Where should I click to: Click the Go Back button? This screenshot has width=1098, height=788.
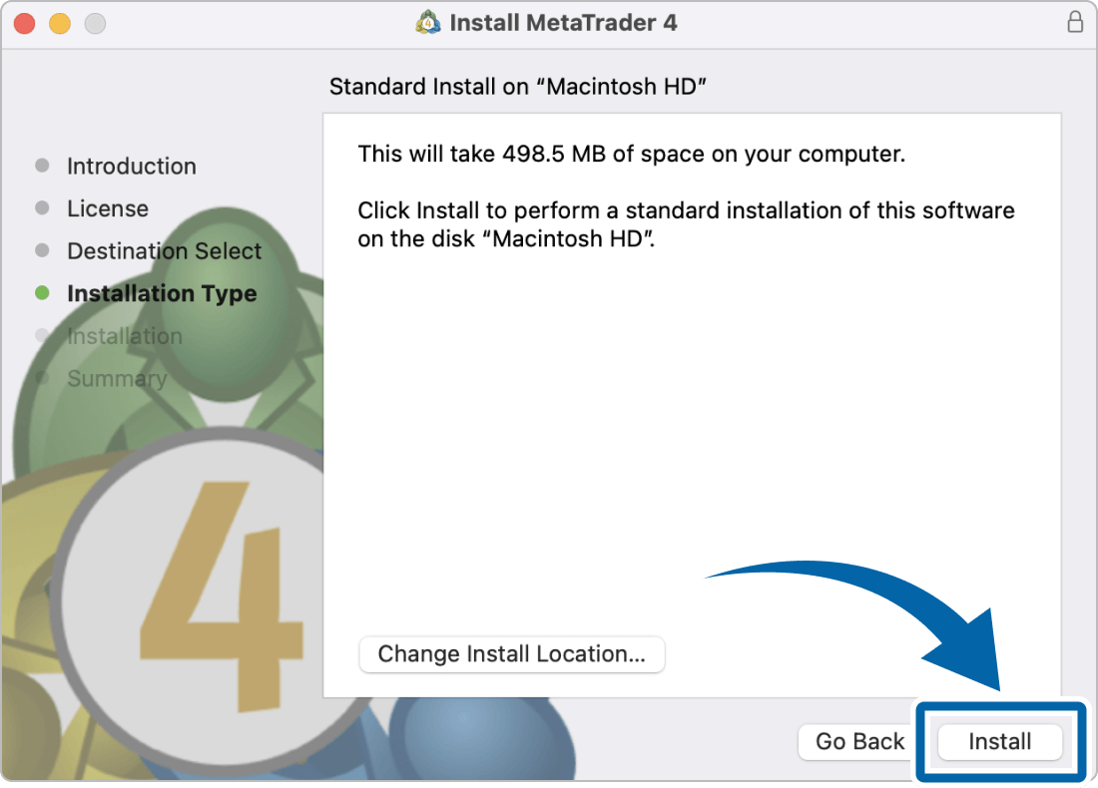pyautogui.click(x=859, y=741)
